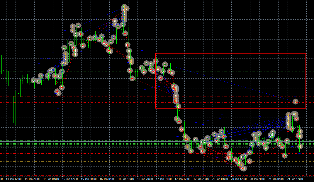This screenshot has width=314, height=182.
Task: Select the first green buy marker after 14 Jan 20:00
Action: click(33, 80)
